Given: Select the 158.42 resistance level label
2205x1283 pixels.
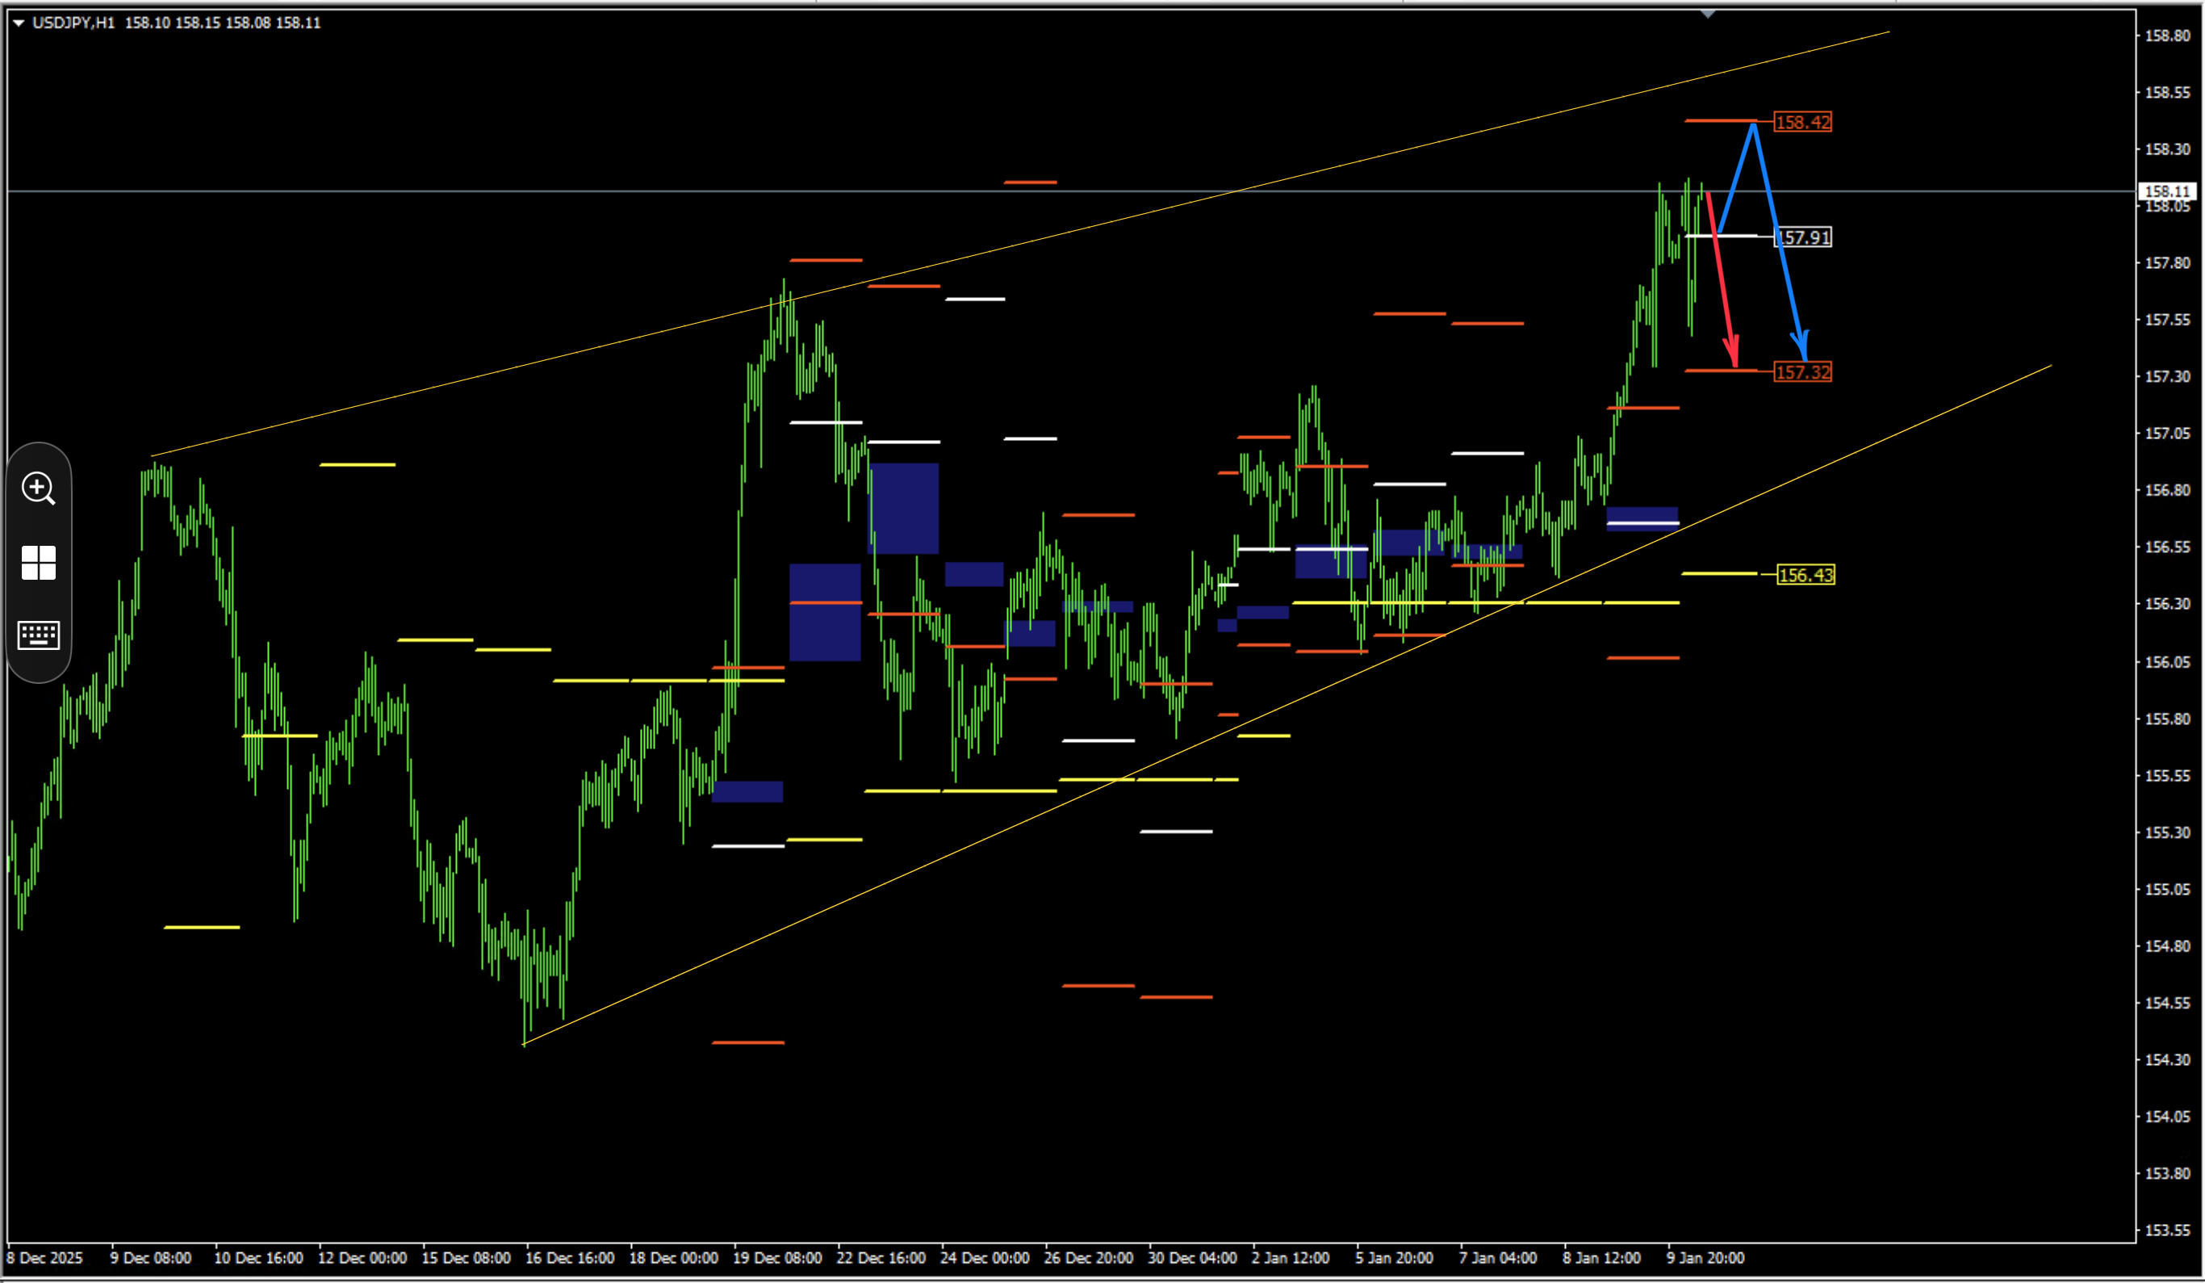Looking at the screenshot, I should (1802, 122).
